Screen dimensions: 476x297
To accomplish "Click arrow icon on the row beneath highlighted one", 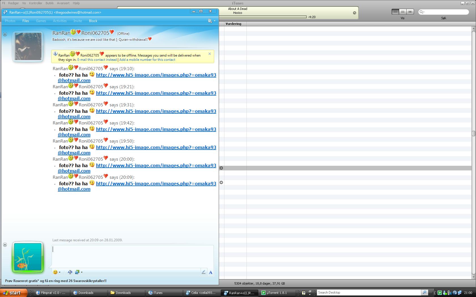I will (222, 182).
